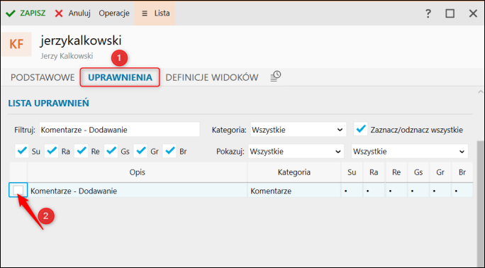Sort by the Opis column header
This screenshot has height=268, width=485.
(138, 172)
